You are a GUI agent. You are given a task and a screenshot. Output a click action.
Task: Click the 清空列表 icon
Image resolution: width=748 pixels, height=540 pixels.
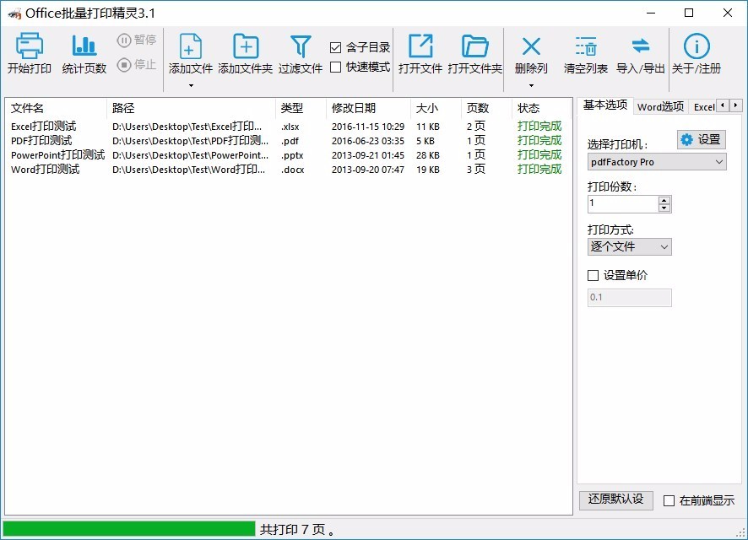coord(586,46)
